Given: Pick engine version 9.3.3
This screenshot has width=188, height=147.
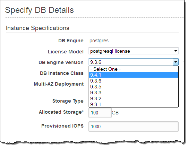Looking at the screenshot, I should pos(134,93).
